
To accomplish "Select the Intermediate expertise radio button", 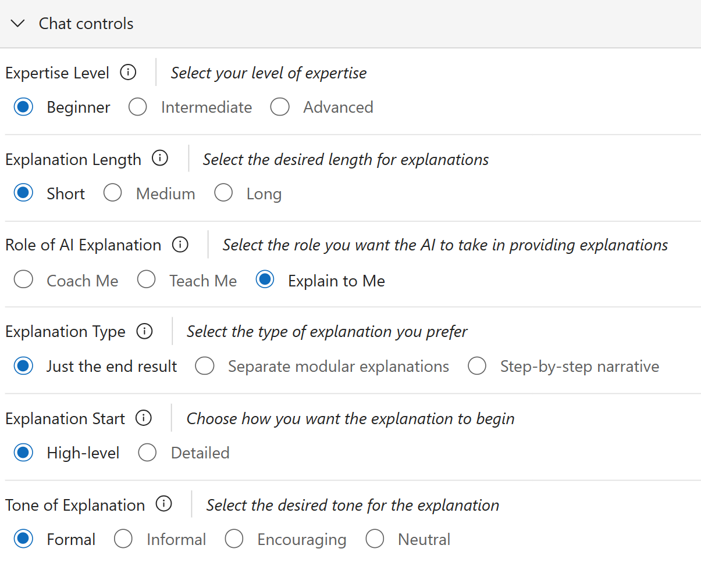I will [x=138, y=107].
